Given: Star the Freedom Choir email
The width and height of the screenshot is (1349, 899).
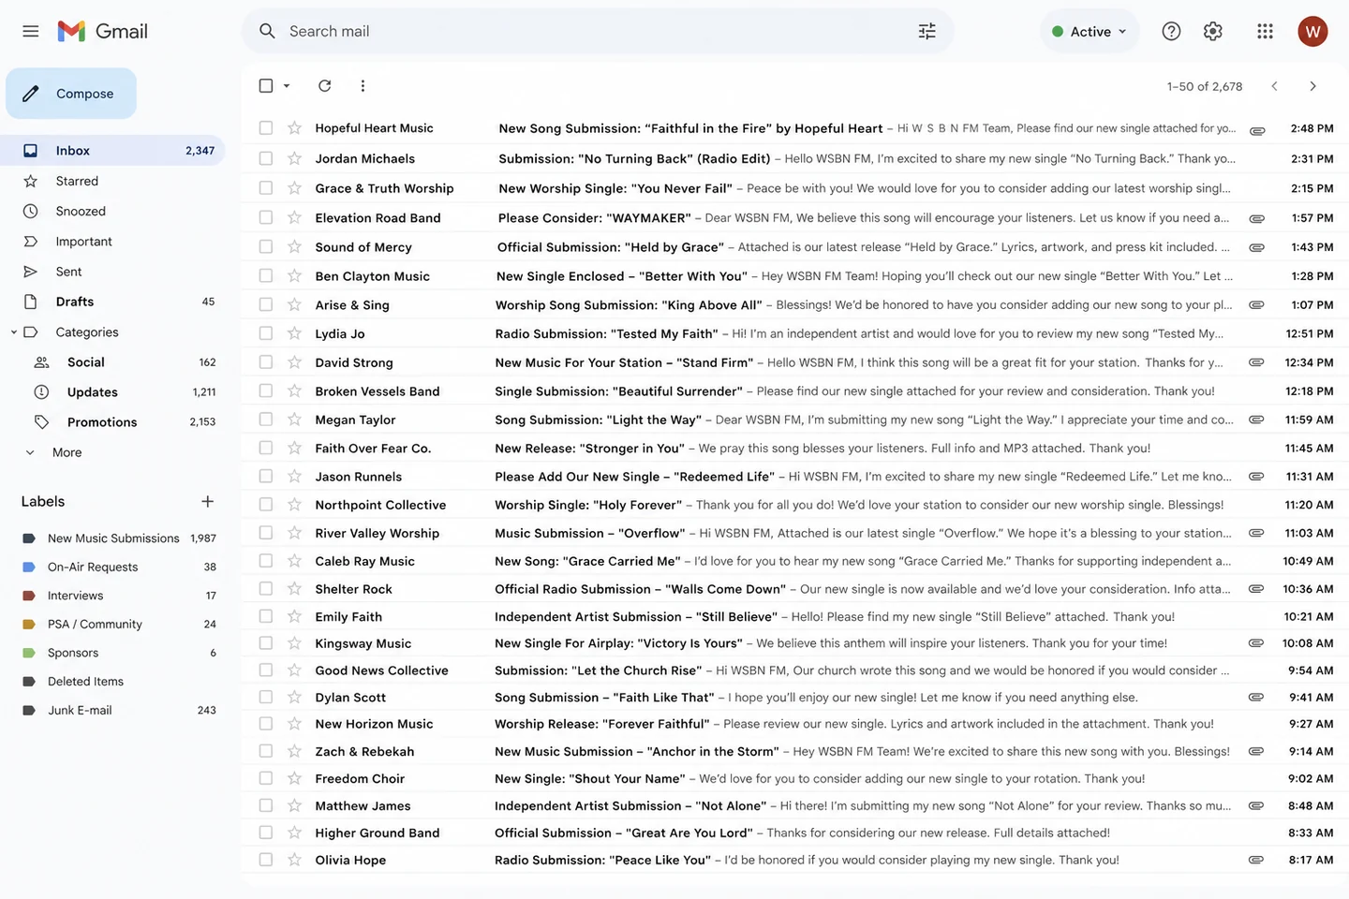Looking at the screenshot, I should click(294, 778).
